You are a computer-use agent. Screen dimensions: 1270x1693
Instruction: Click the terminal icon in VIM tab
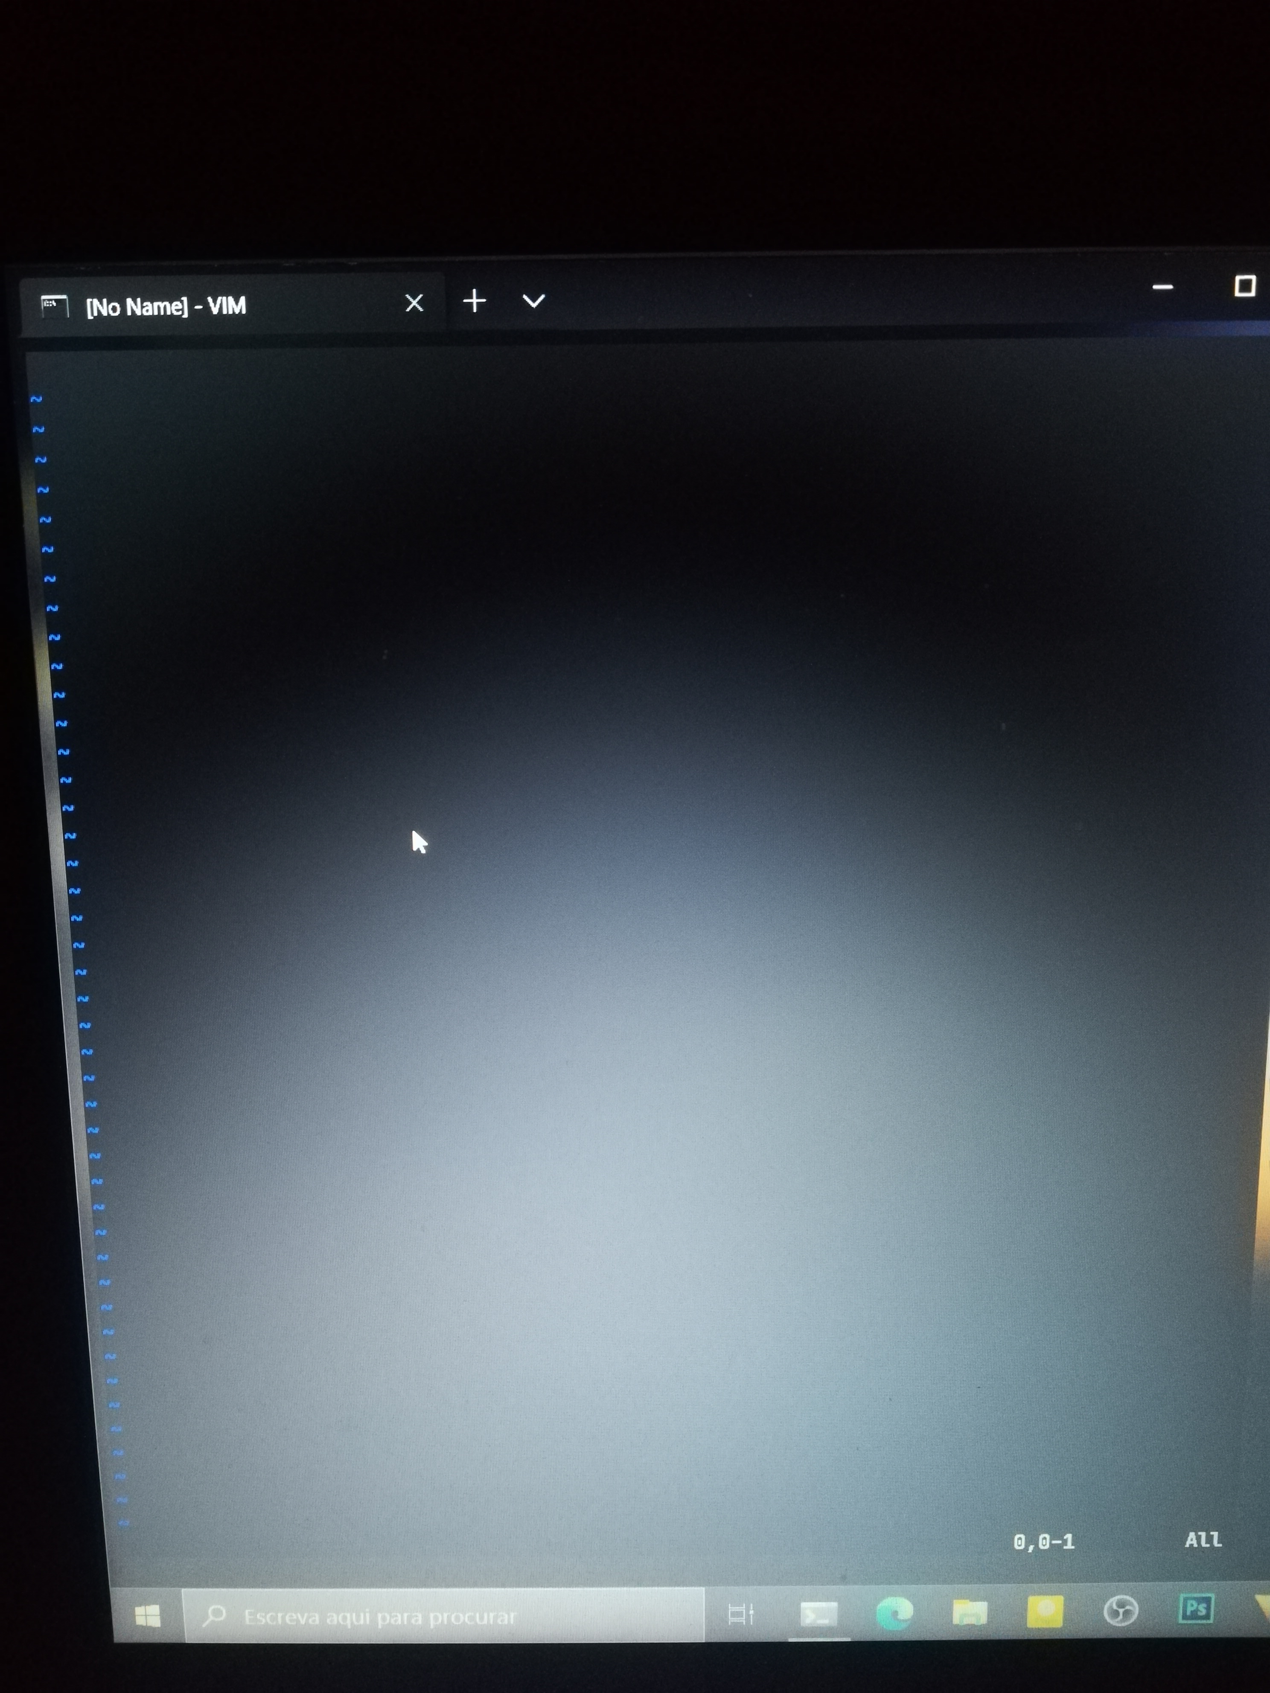click(x=54, y=305)
